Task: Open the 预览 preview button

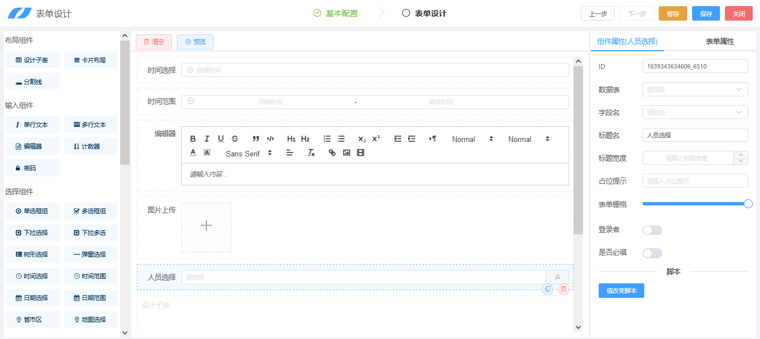Action: pyautogui.click(x=195, y=42)
